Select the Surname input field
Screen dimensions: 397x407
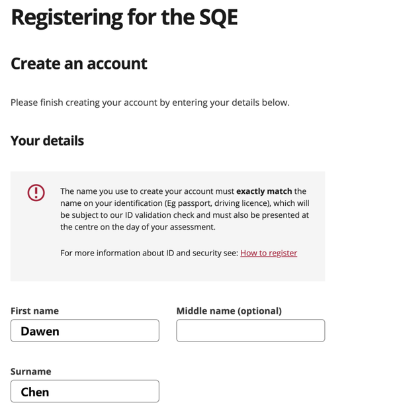pos(85,392)
